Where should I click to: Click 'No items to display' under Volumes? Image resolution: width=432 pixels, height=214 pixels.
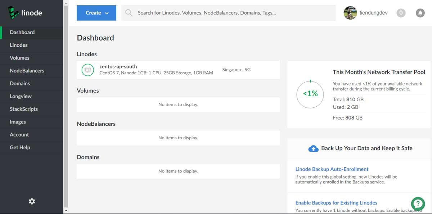coord(178,104)
